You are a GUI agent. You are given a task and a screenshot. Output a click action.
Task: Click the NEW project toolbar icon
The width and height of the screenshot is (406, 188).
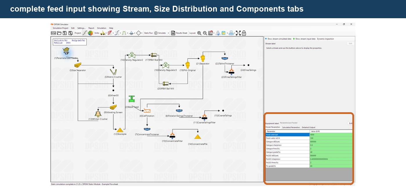[x=53, y=33]
